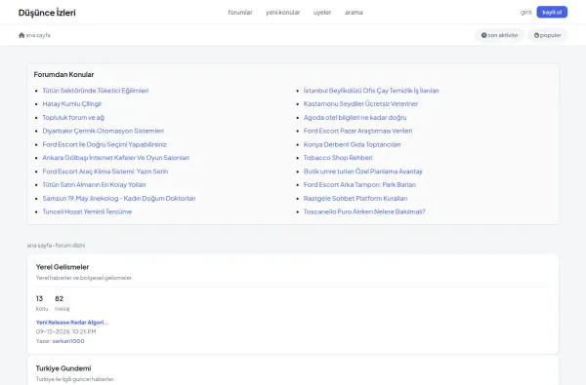
Task: Show the 'populer' topics
Action: pos(548,35)
